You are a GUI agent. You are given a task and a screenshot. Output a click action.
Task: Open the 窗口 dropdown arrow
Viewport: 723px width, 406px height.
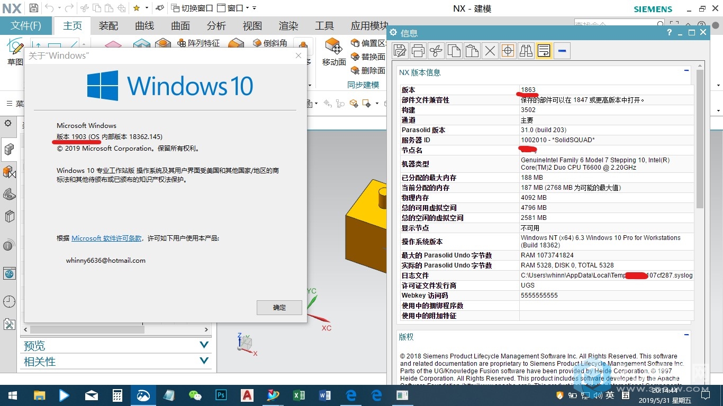tap(247, 8)
